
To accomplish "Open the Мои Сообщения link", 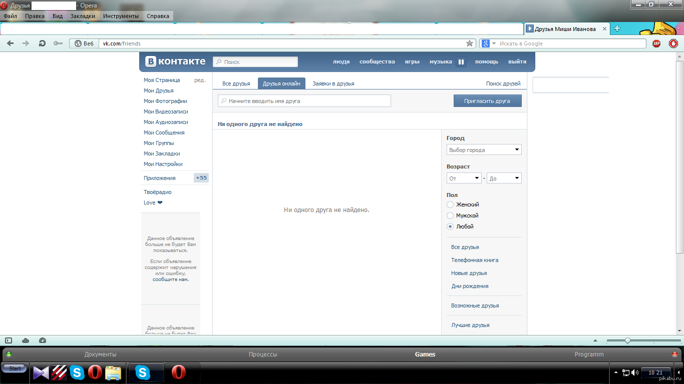I will pos(164,132).
